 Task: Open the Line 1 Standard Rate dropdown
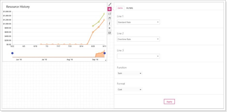pos(138,22)
